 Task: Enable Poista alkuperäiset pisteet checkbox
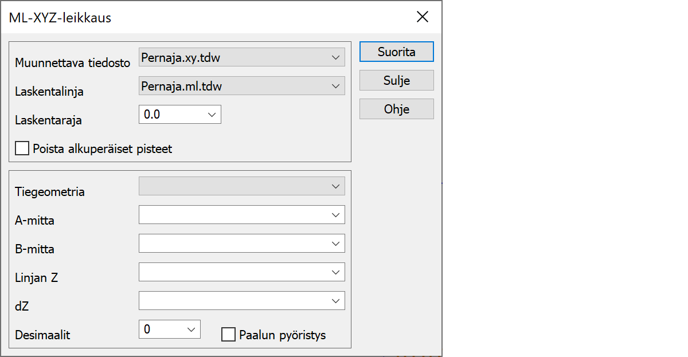tap(22, 149)
